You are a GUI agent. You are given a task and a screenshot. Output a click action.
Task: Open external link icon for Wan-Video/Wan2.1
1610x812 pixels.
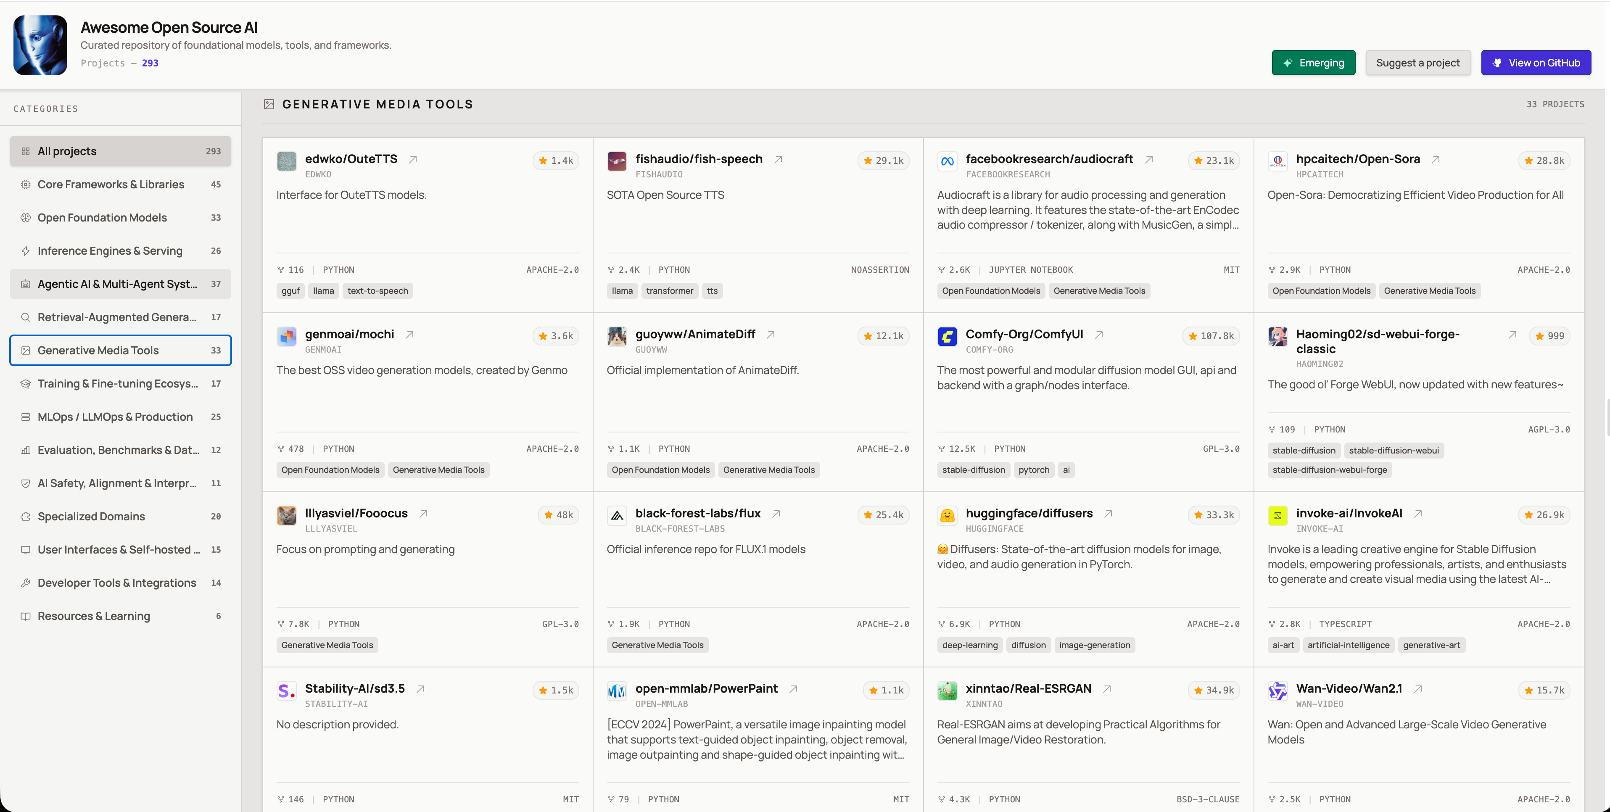[x=1418, y=688]
